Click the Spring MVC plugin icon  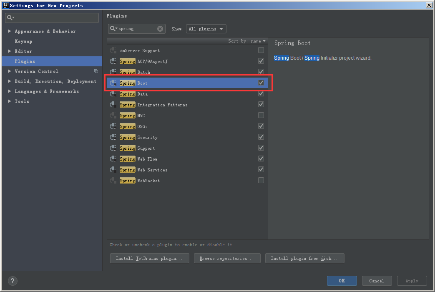coord(113,116)
